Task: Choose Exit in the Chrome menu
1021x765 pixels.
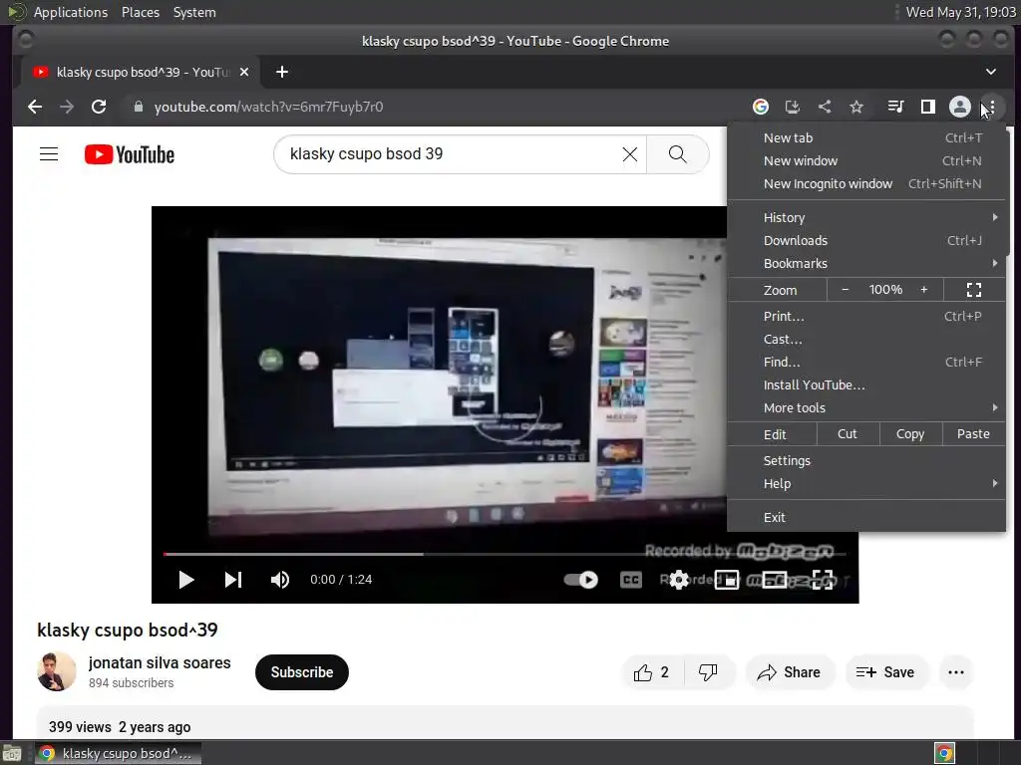Action: [866, 517]
